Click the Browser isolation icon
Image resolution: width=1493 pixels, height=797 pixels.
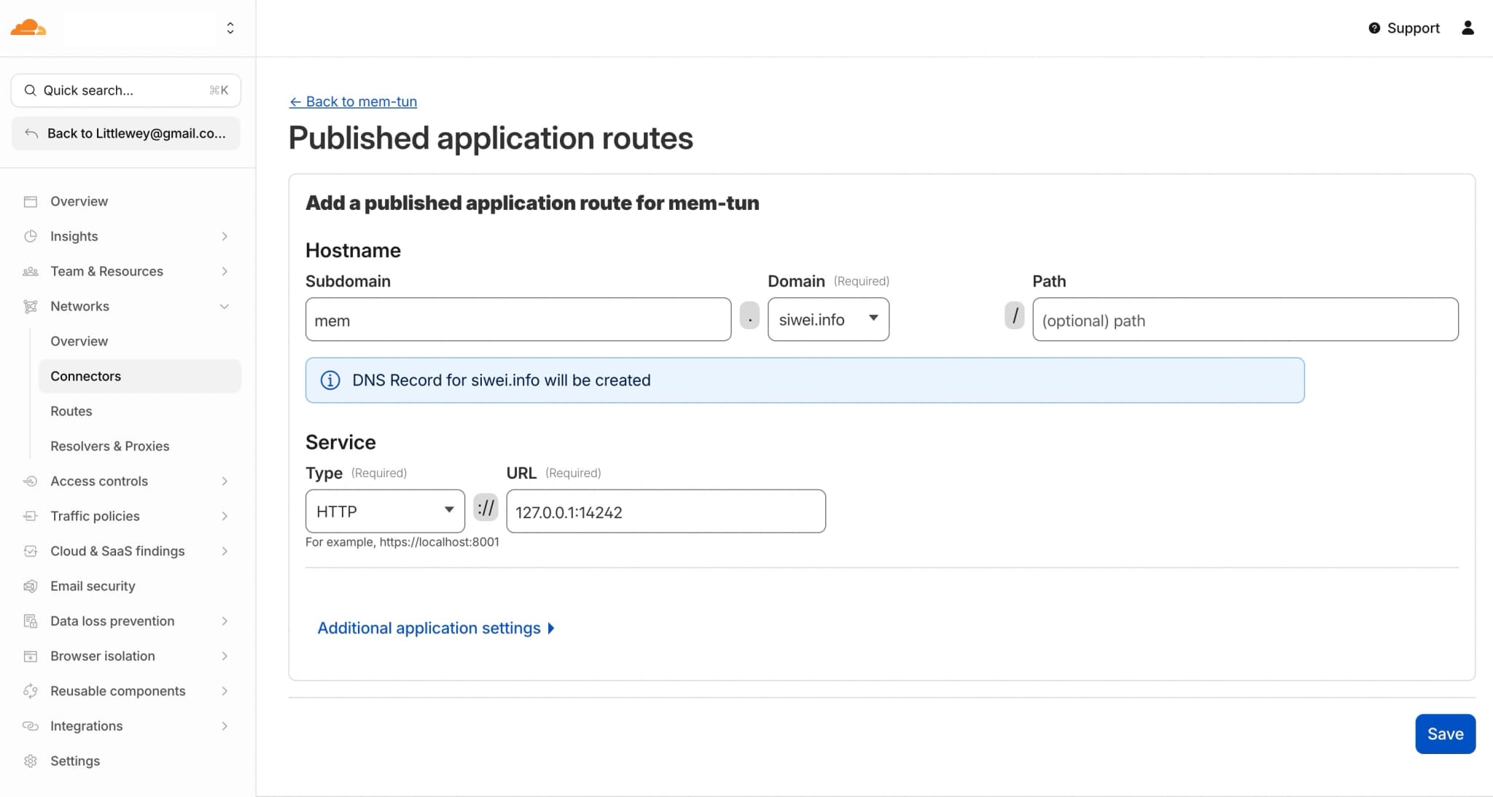(x=30, y=656)
